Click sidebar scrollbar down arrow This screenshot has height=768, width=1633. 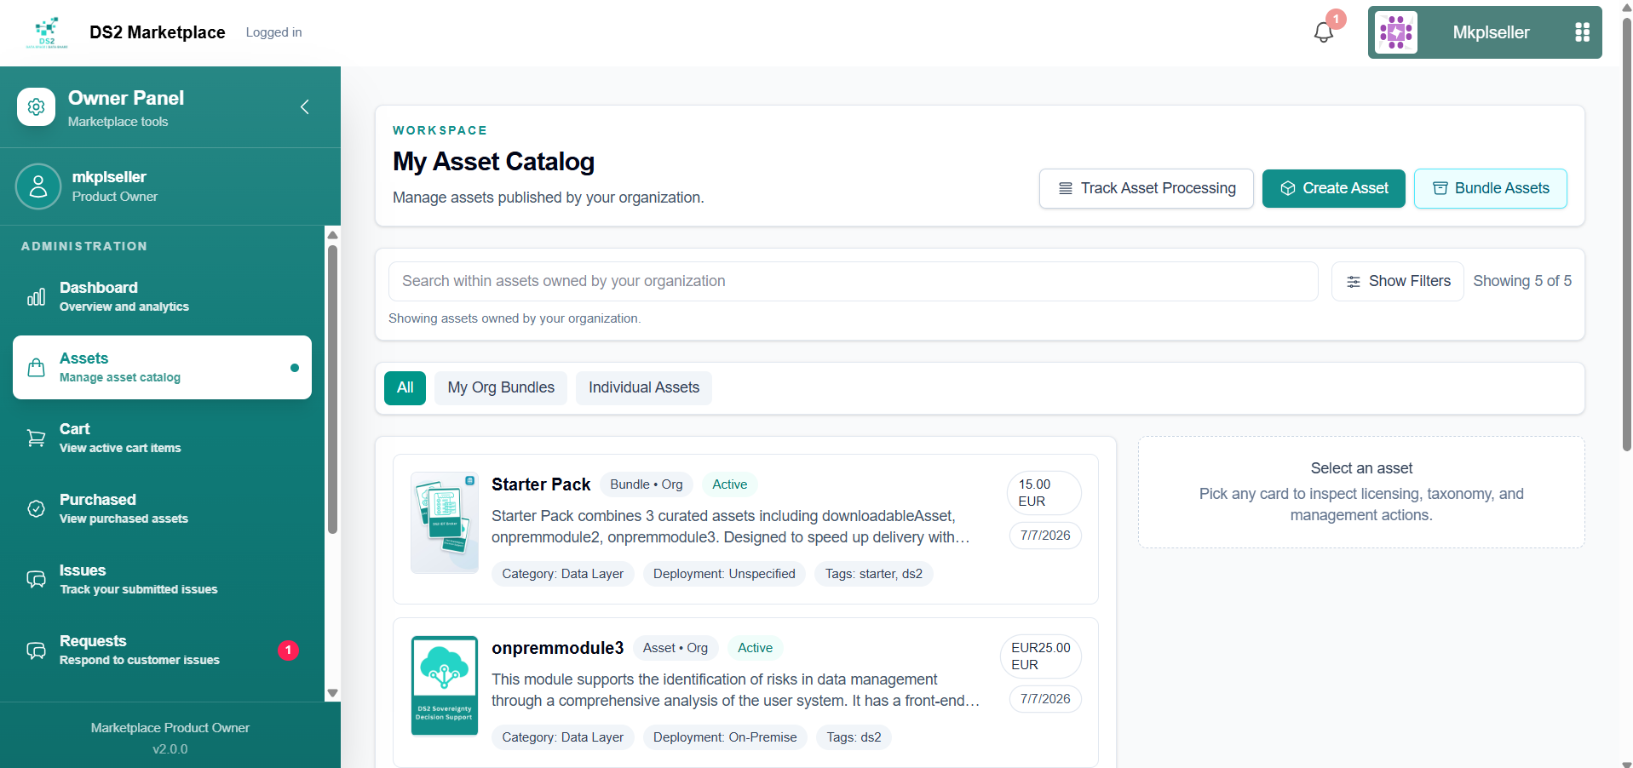click(x=333, y=693)
